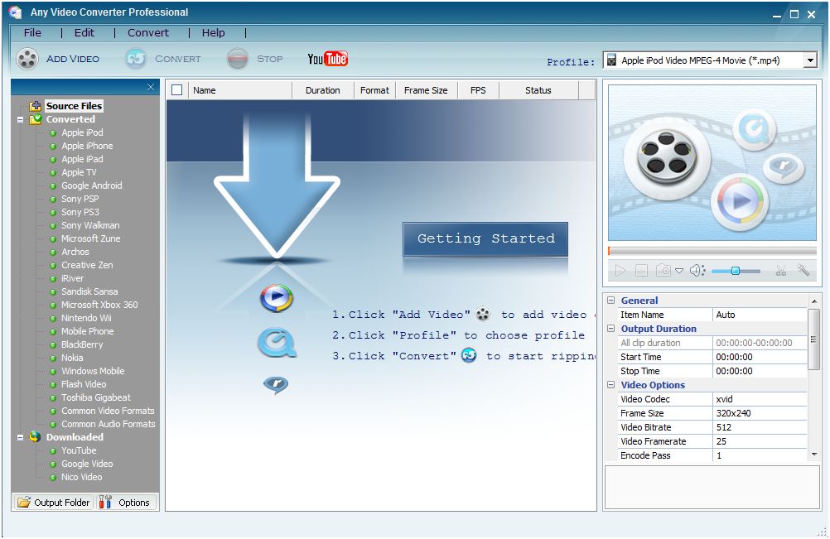Screen dimensions: 830x539
Task: Select Microsoft Xbox 360 in the tree
Action: pyautogui.click(x=99, y=305)
